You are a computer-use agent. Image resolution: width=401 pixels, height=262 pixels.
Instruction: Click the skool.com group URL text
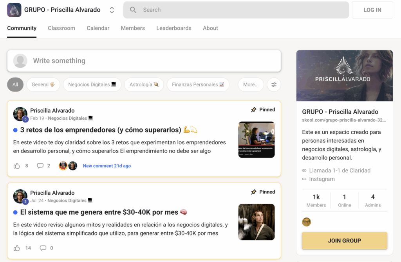point(344,120)
